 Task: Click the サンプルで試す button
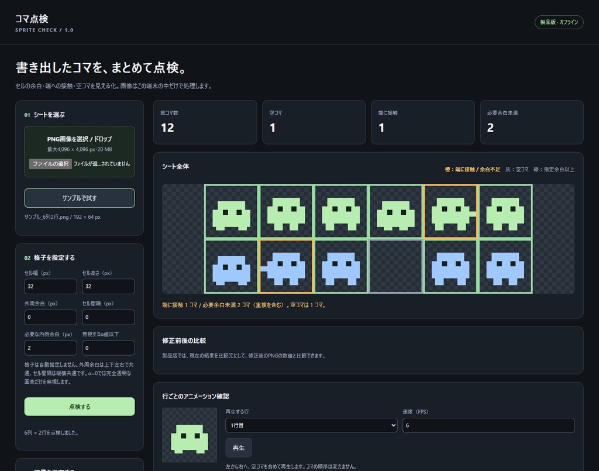coord(80,198)
